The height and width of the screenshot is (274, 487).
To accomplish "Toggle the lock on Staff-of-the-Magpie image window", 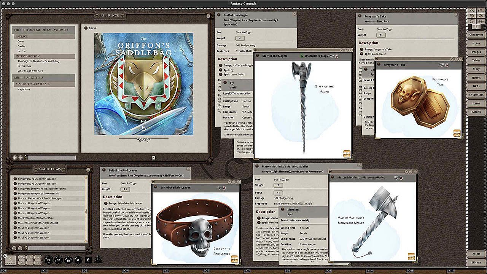I will coord(337,56).
